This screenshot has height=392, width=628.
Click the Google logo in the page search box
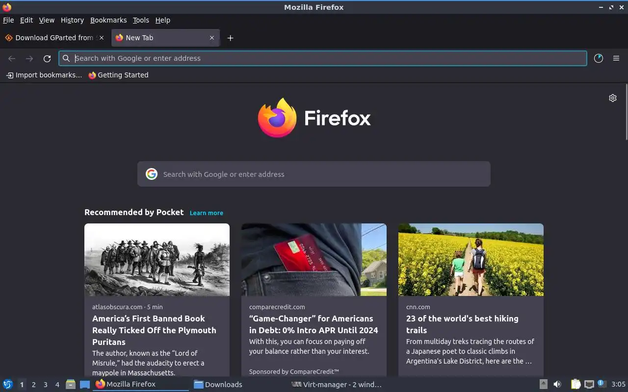click(152, 174)
